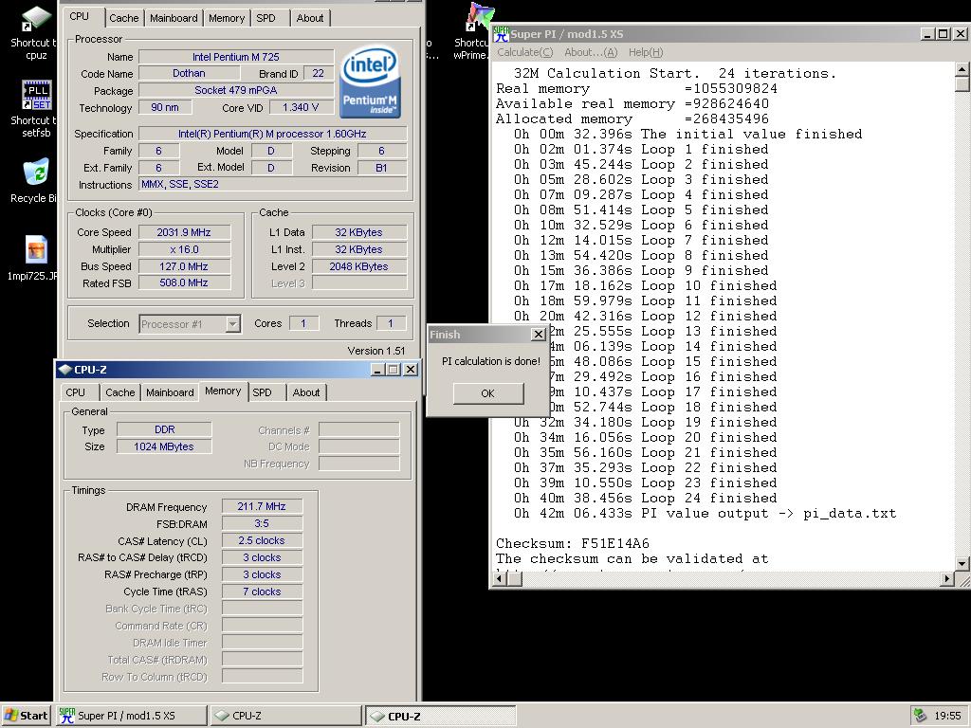Image resolution: width=971 pixels, height=728 pixels.
Task: Minimize the Super PI window
Action: pyautogui.click(x=927, y=34)
